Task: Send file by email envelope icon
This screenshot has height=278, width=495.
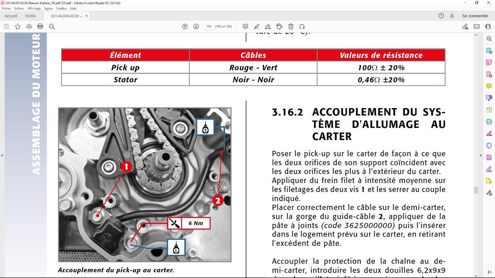Action: pos(476,27)
